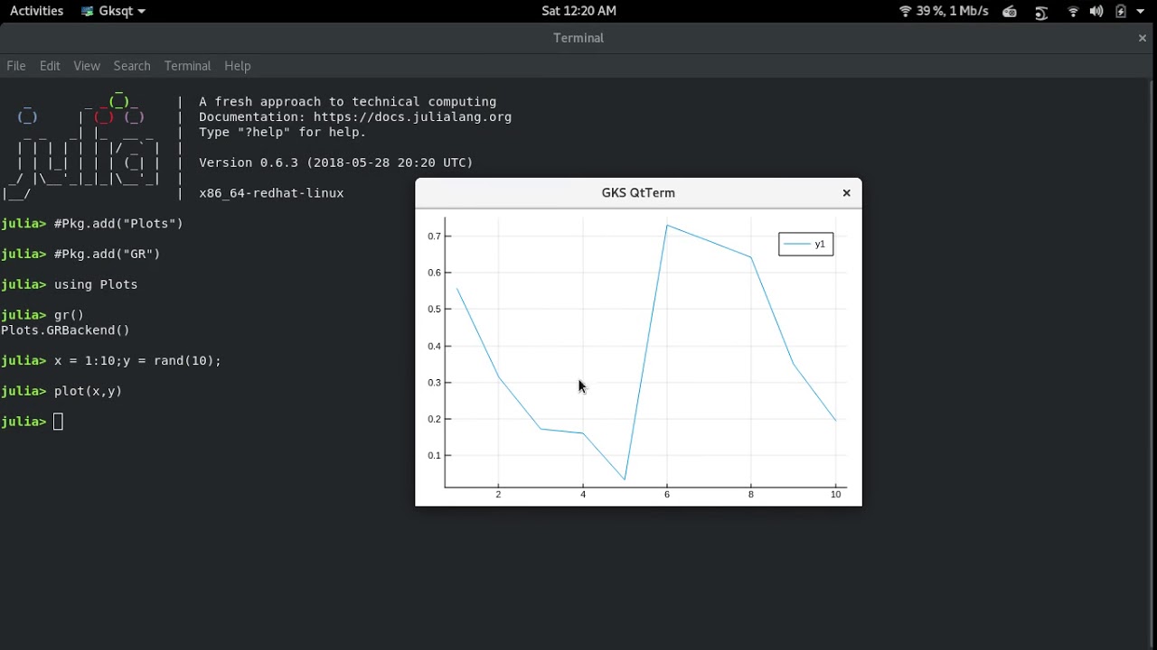
Task: Click the 'x = 1:10;y = rand(10);' line
Action: pos(137,360)
